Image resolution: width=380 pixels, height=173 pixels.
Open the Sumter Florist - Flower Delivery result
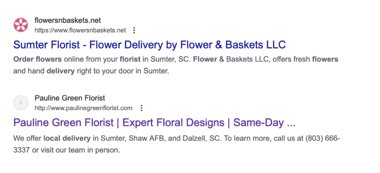click(149, 45)
